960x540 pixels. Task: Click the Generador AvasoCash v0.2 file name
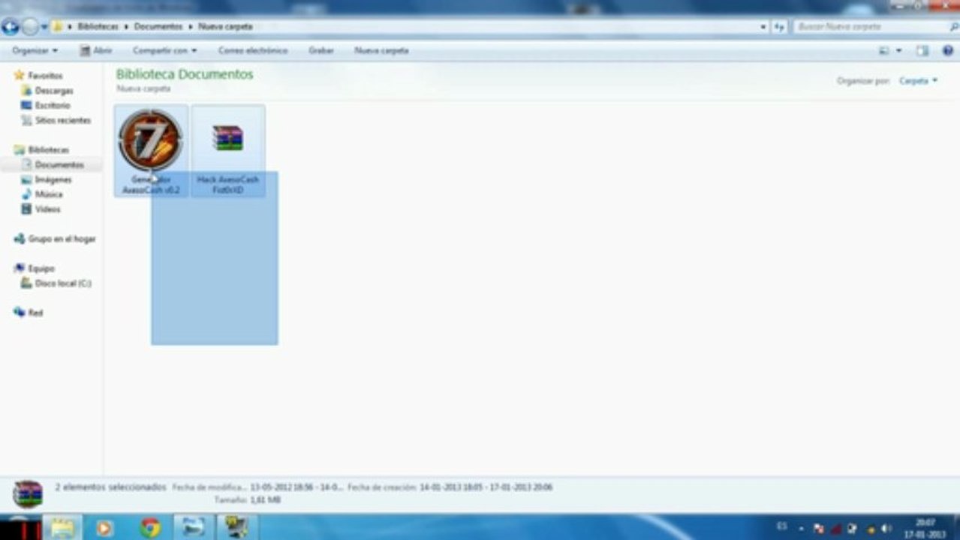pyautogui.click(x=151, y=185)
